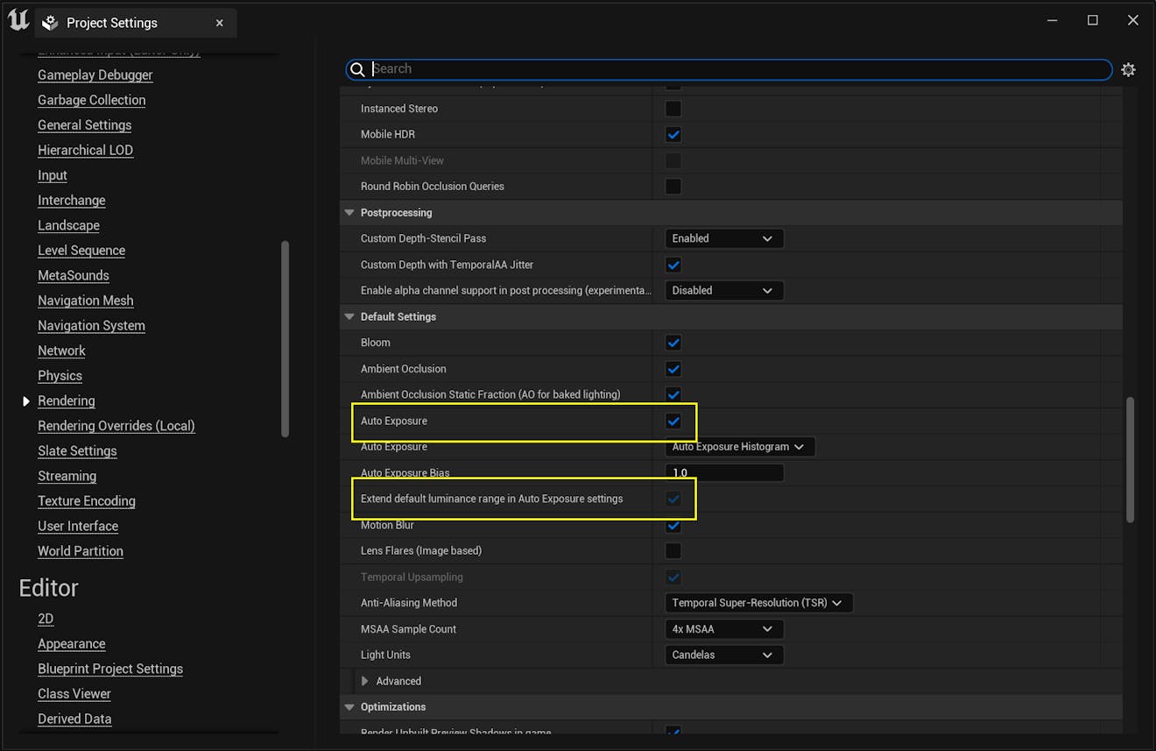Image resolution: width=1156 pixels, height=751 pixels.
Task: Click the magnifier icon in the search field
Action: (357, 68)
